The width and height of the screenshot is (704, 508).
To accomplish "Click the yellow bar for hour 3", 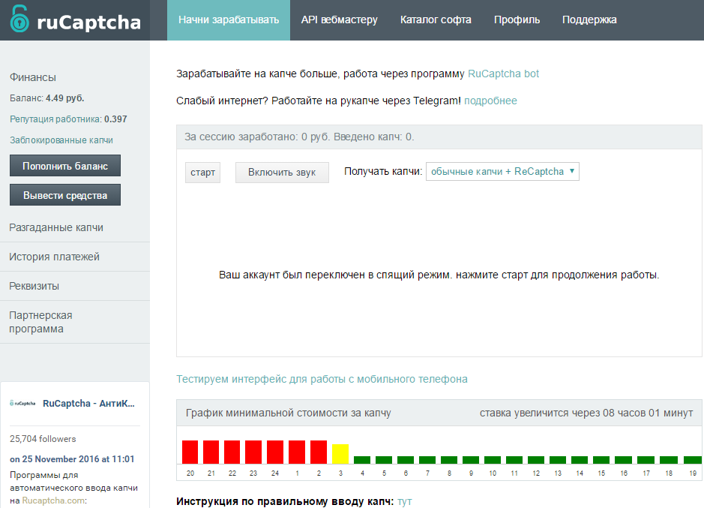I will coord(340,454).
